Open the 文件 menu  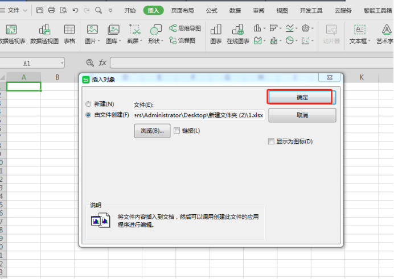click(x=13, y=11)
